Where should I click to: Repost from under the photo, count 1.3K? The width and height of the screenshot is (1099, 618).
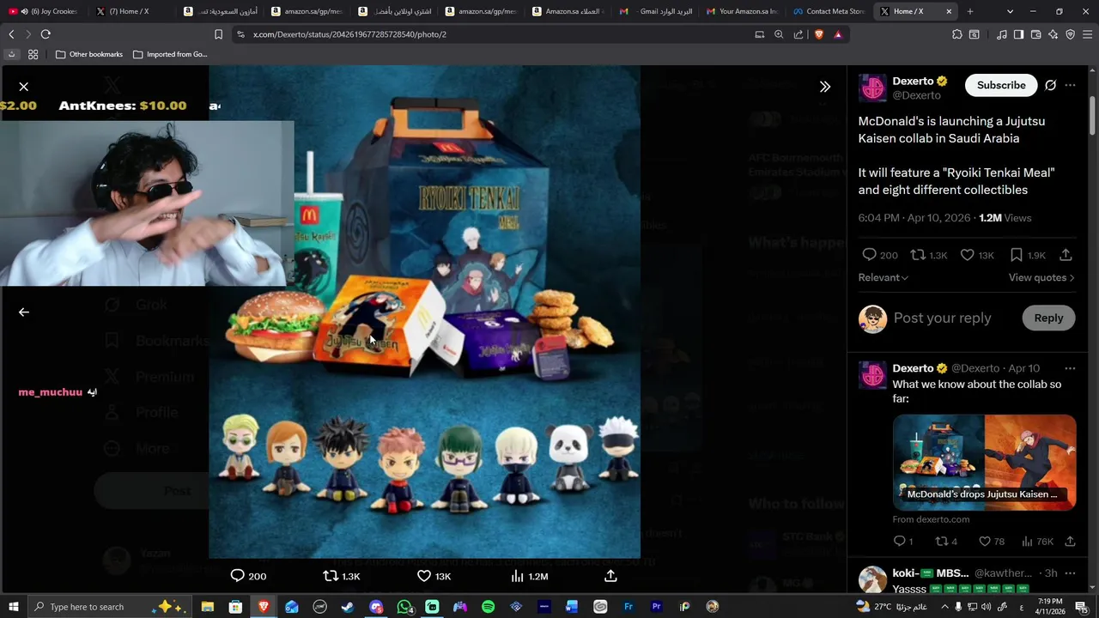[341, 576]
